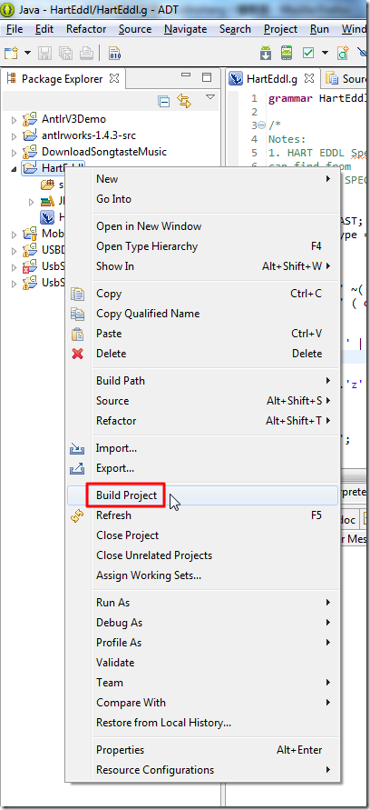Expand the AntlrV3Demo project node
370x810 pixels.
(14, 120)
